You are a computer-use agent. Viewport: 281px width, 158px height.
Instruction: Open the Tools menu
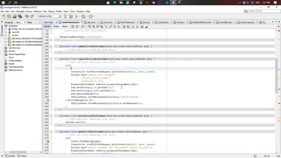(72, 11)
